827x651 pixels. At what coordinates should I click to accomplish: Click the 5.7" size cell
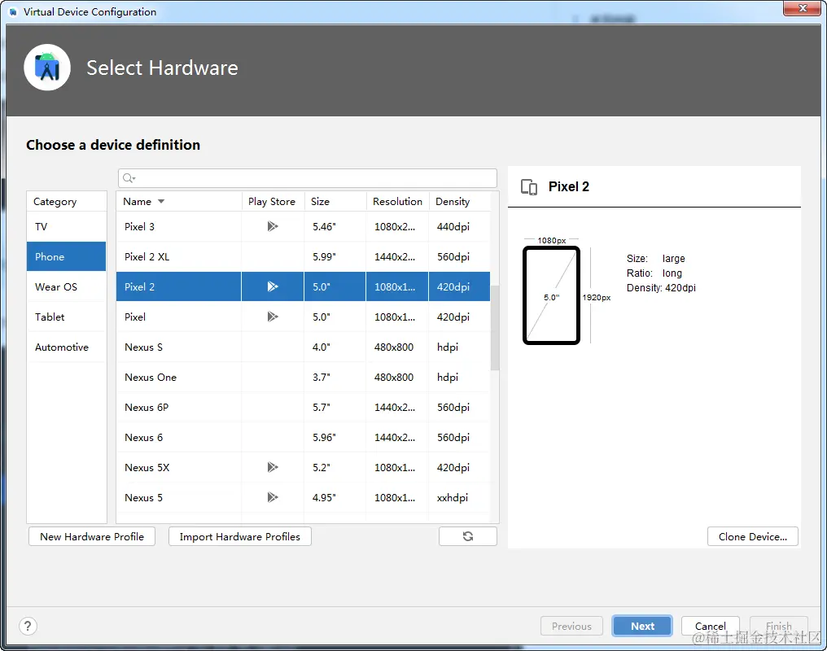pyautogui.click(x=335, y=408)
